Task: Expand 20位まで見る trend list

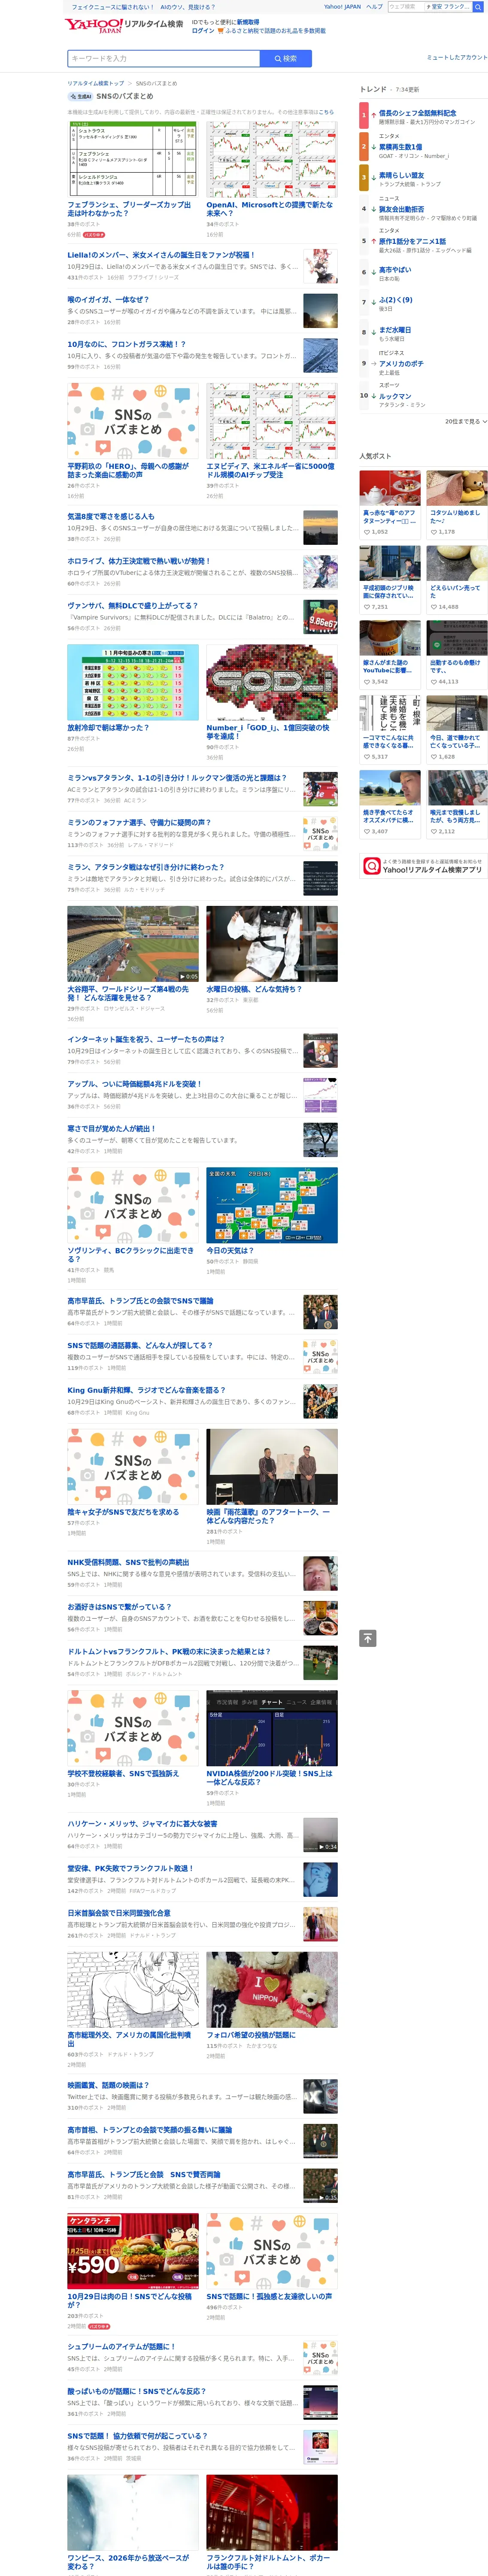Action: pos(466,422)
